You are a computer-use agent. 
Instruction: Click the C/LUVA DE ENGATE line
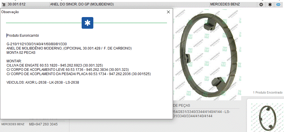point(55,65)
